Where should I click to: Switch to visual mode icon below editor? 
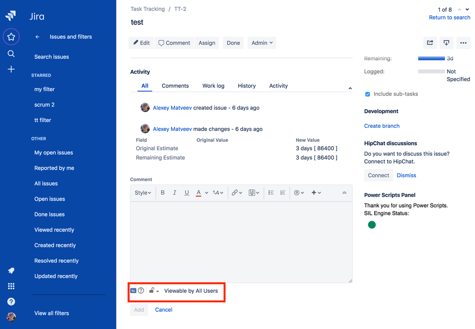click(133, 290)
